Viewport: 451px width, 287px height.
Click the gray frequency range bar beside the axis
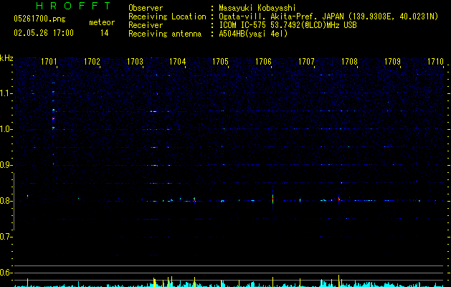[14, 202]
